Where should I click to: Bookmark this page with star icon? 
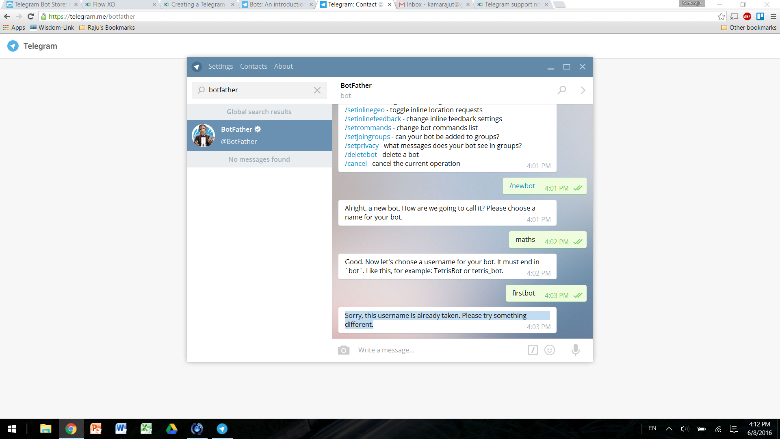[721, 16]
